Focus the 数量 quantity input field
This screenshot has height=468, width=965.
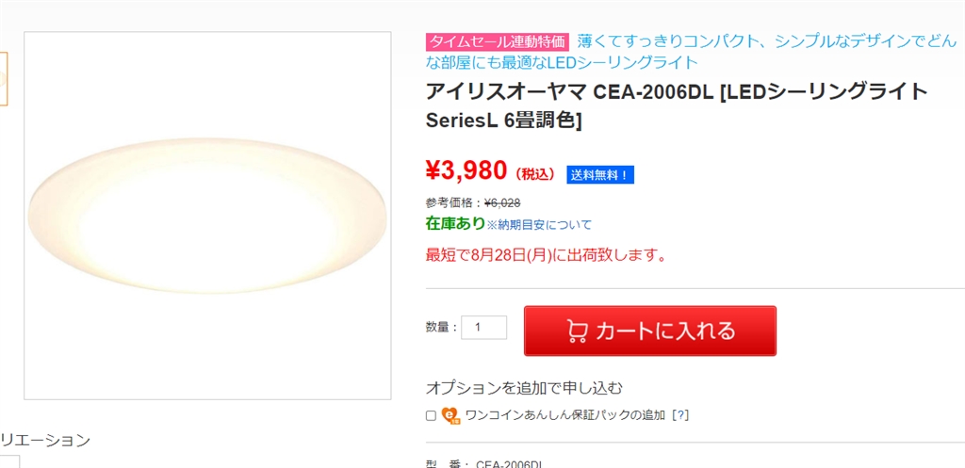(483, 328)
